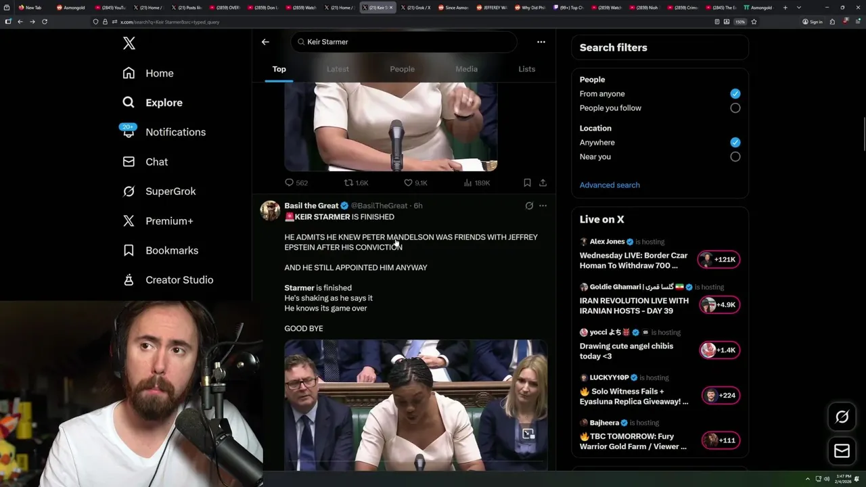
Task: Click Grok icon on Basil's post
Action: tap(529, 206)
